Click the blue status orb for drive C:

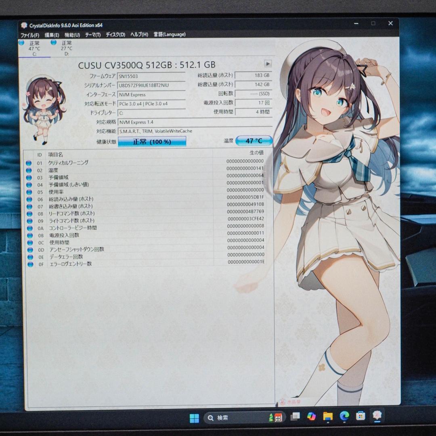[21, 42]
